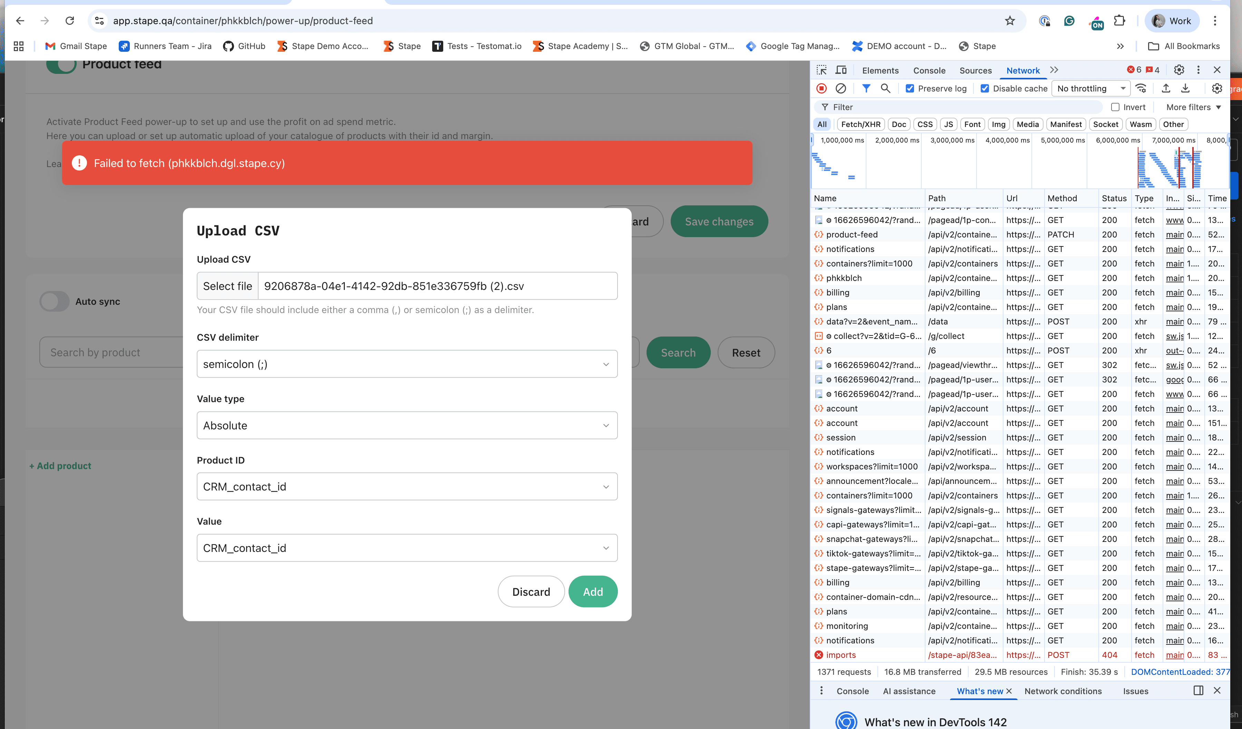Switch to the Console tab

[929, 70]
